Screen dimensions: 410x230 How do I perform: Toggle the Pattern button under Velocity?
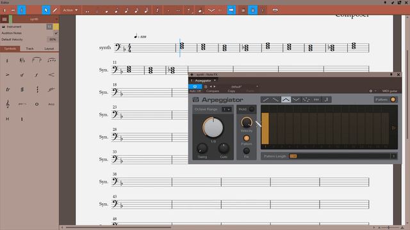point(246,138)
